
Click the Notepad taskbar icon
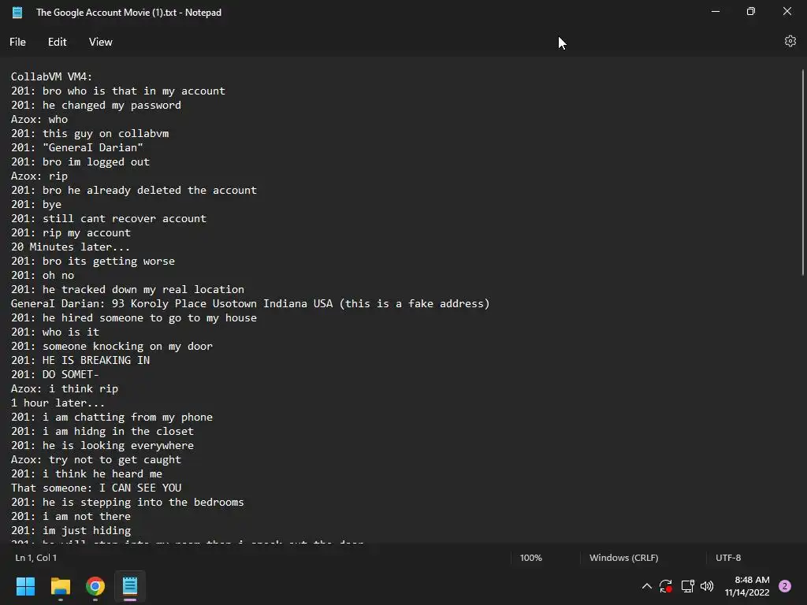tap(130, 586)
